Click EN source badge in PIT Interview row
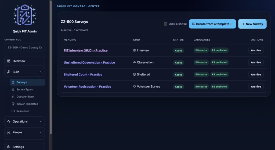Screen dimensions: 275x150 [x=201, y=50]
